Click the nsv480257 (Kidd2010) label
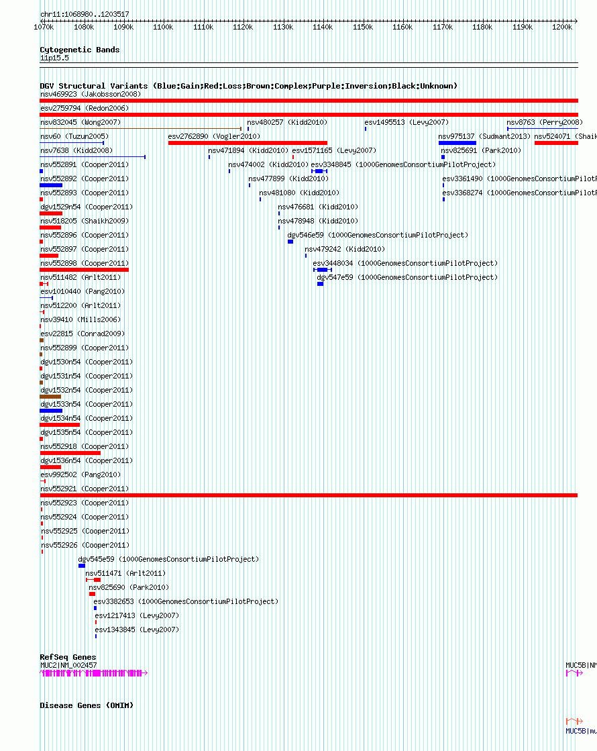This screenshot has height=751, width=597. (x=287, y=123)
